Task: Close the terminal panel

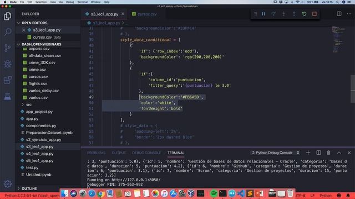Action: click(x=349, y=153)
